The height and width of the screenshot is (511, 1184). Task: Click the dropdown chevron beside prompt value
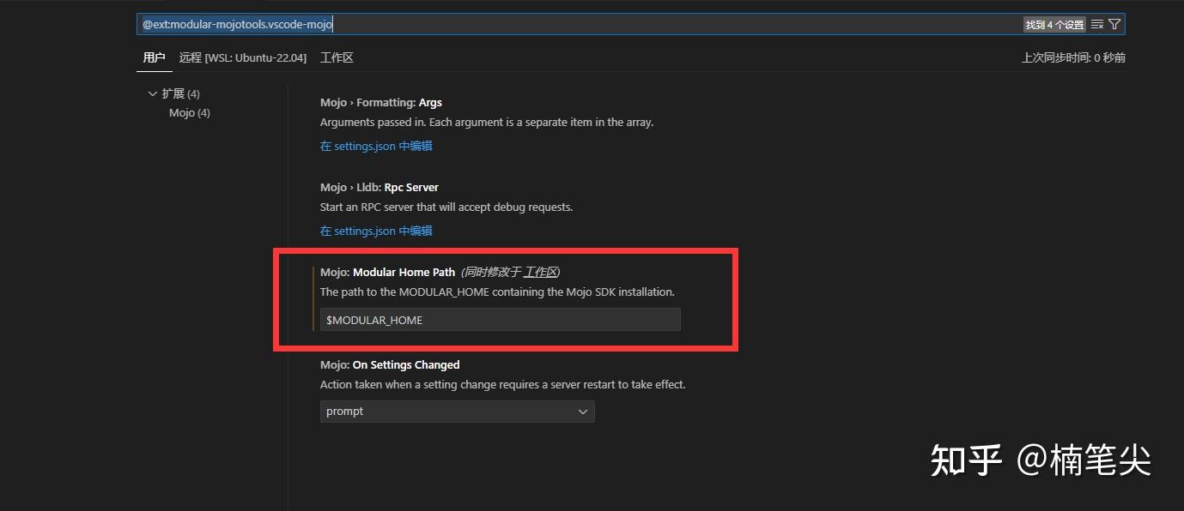[585, 412]
